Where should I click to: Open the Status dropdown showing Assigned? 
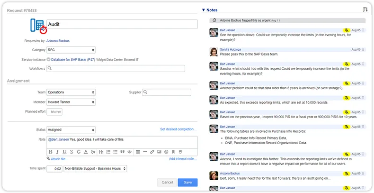point(71,130)
